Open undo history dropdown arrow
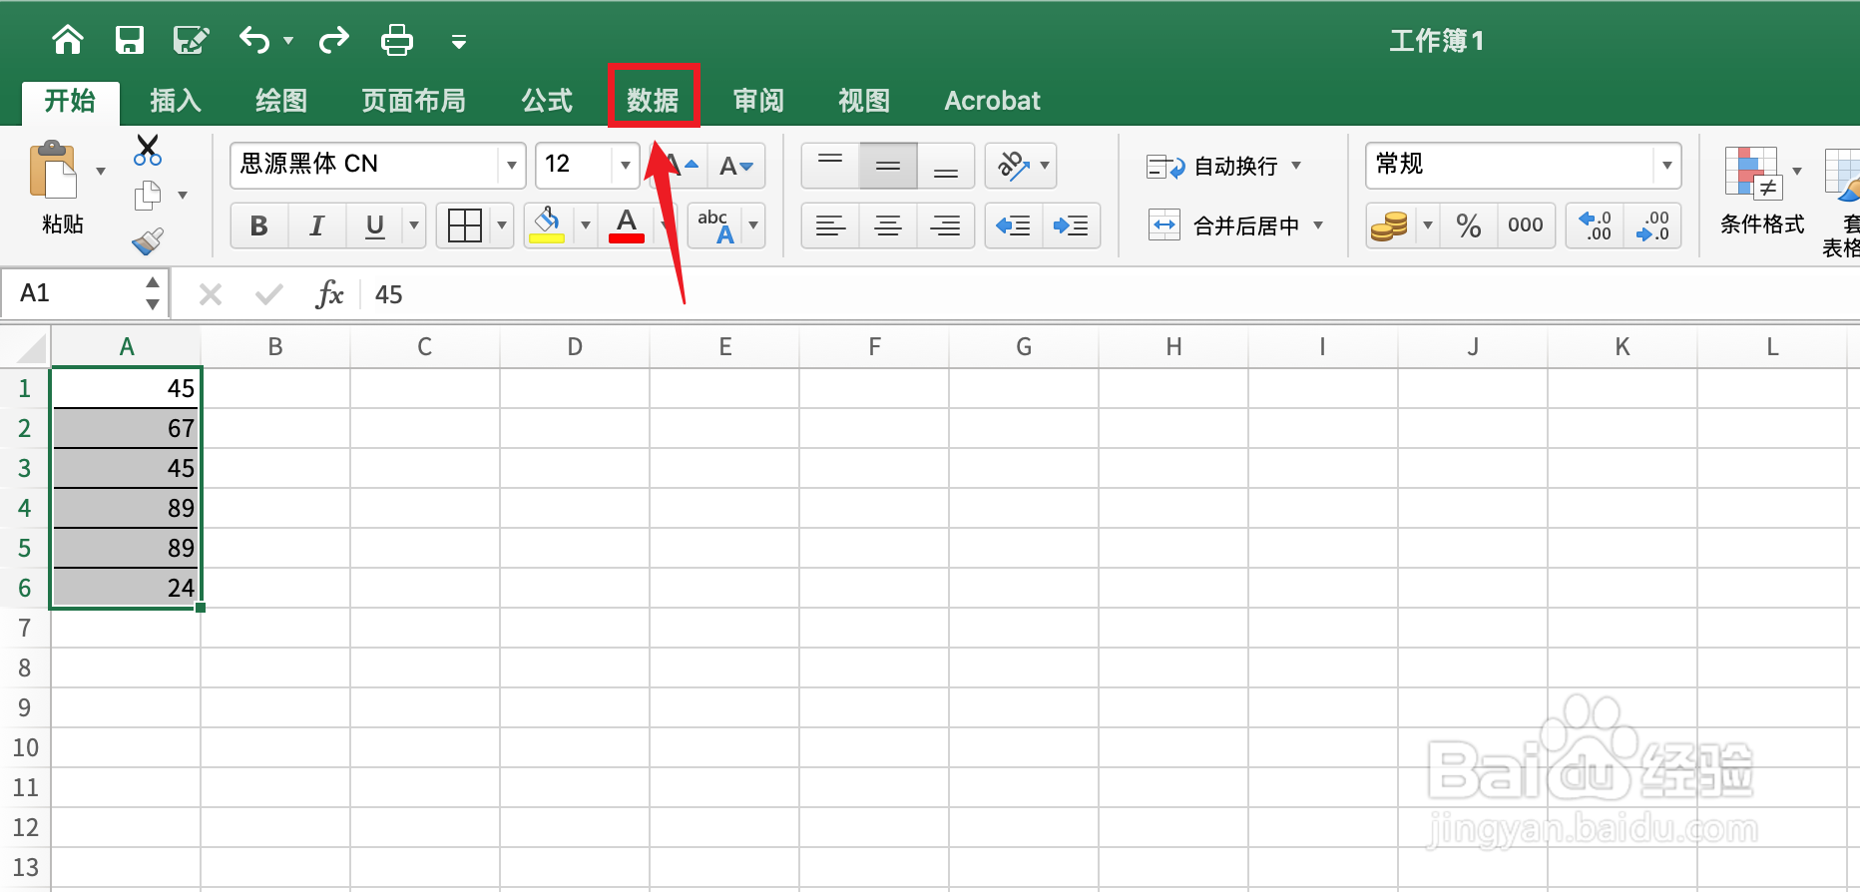 tap(288, 41)
